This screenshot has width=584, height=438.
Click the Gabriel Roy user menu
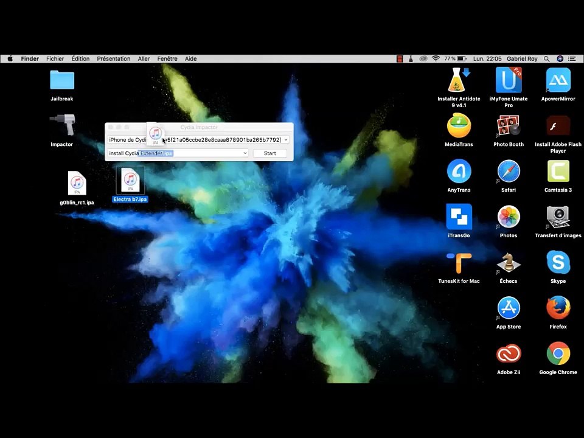522,59
